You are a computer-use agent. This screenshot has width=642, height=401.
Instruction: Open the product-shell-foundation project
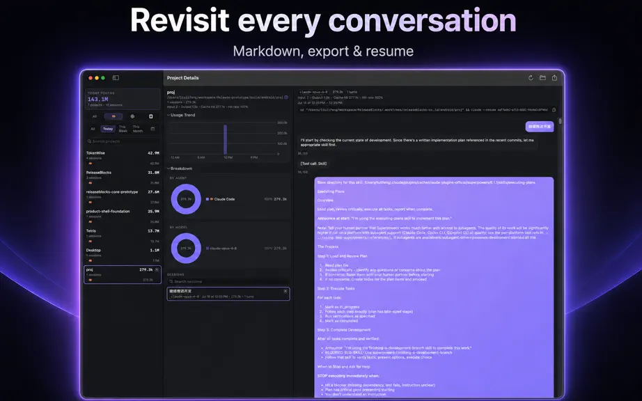coord(123,217)
